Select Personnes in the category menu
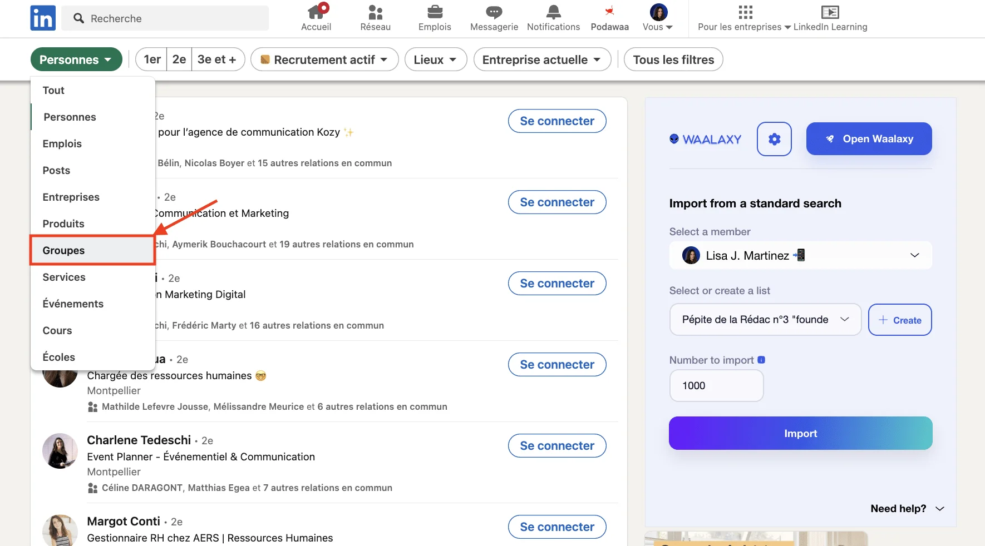 (x=93, y=117)
